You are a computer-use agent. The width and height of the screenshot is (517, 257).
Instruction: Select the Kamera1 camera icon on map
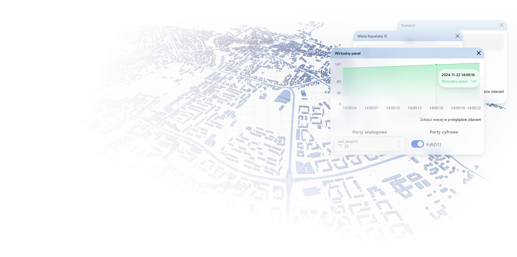pyautogui.click(x=153, y=111)
